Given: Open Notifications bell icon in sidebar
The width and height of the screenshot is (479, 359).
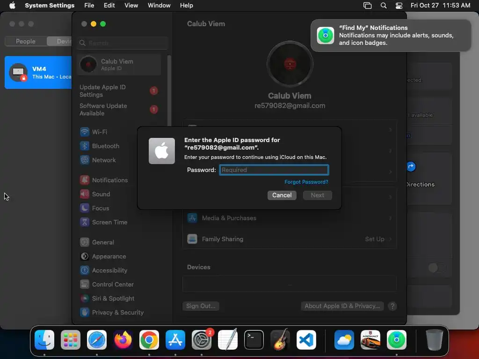Looking at the screenshot, I should 85,180.
